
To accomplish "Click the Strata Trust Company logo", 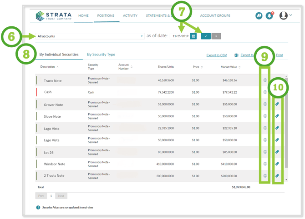I will click(54, 16).
